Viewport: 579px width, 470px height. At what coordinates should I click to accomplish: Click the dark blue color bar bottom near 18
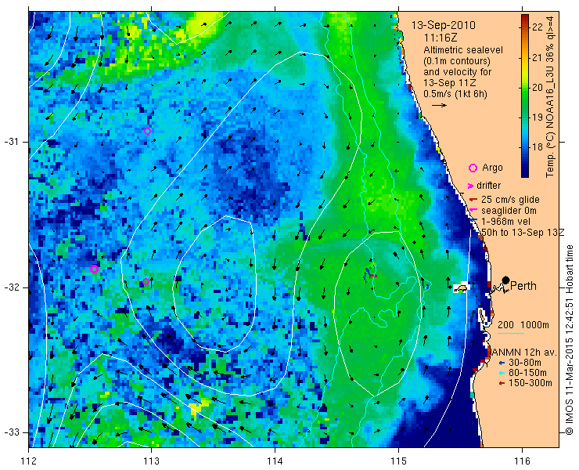[525, 163]
